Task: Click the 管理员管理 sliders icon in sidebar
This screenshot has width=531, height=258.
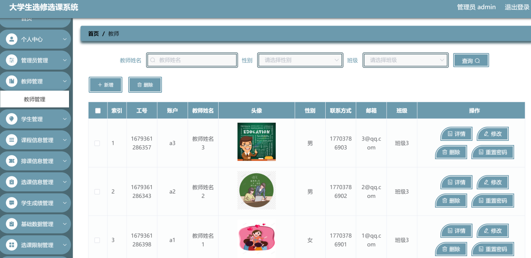Action: 12,61
